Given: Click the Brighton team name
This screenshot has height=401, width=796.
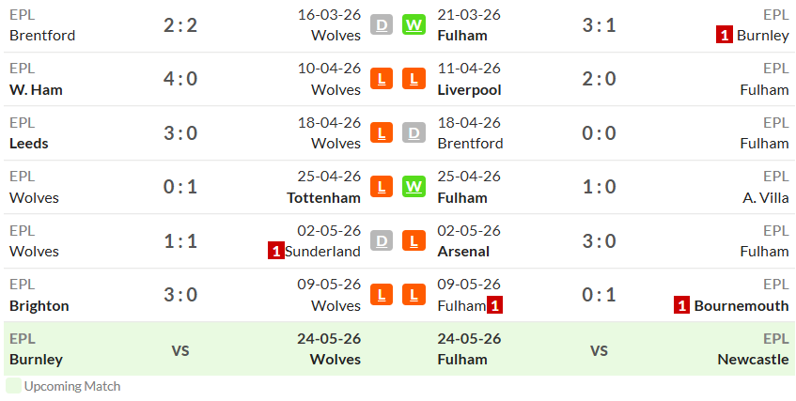Looking at the screenshot, I should pyautogui.click(x=39, y=306).
